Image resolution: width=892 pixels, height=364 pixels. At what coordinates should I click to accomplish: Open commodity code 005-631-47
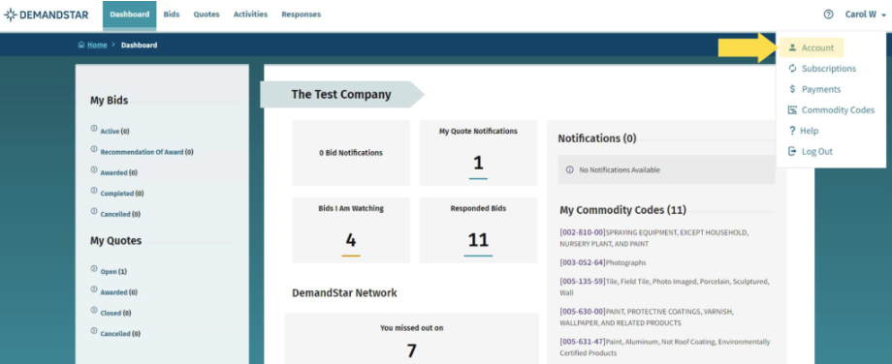pyautogui.click(x=583, y=342)
